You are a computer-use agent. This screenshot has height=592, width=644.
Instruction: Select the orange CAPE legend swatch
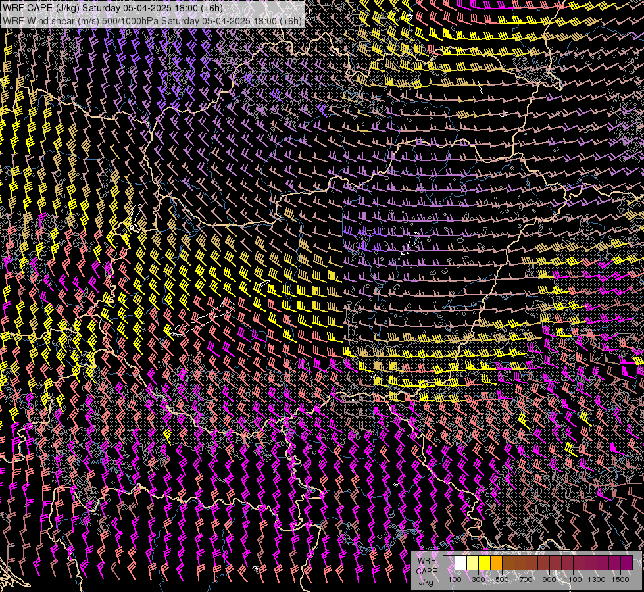(496, 562)
